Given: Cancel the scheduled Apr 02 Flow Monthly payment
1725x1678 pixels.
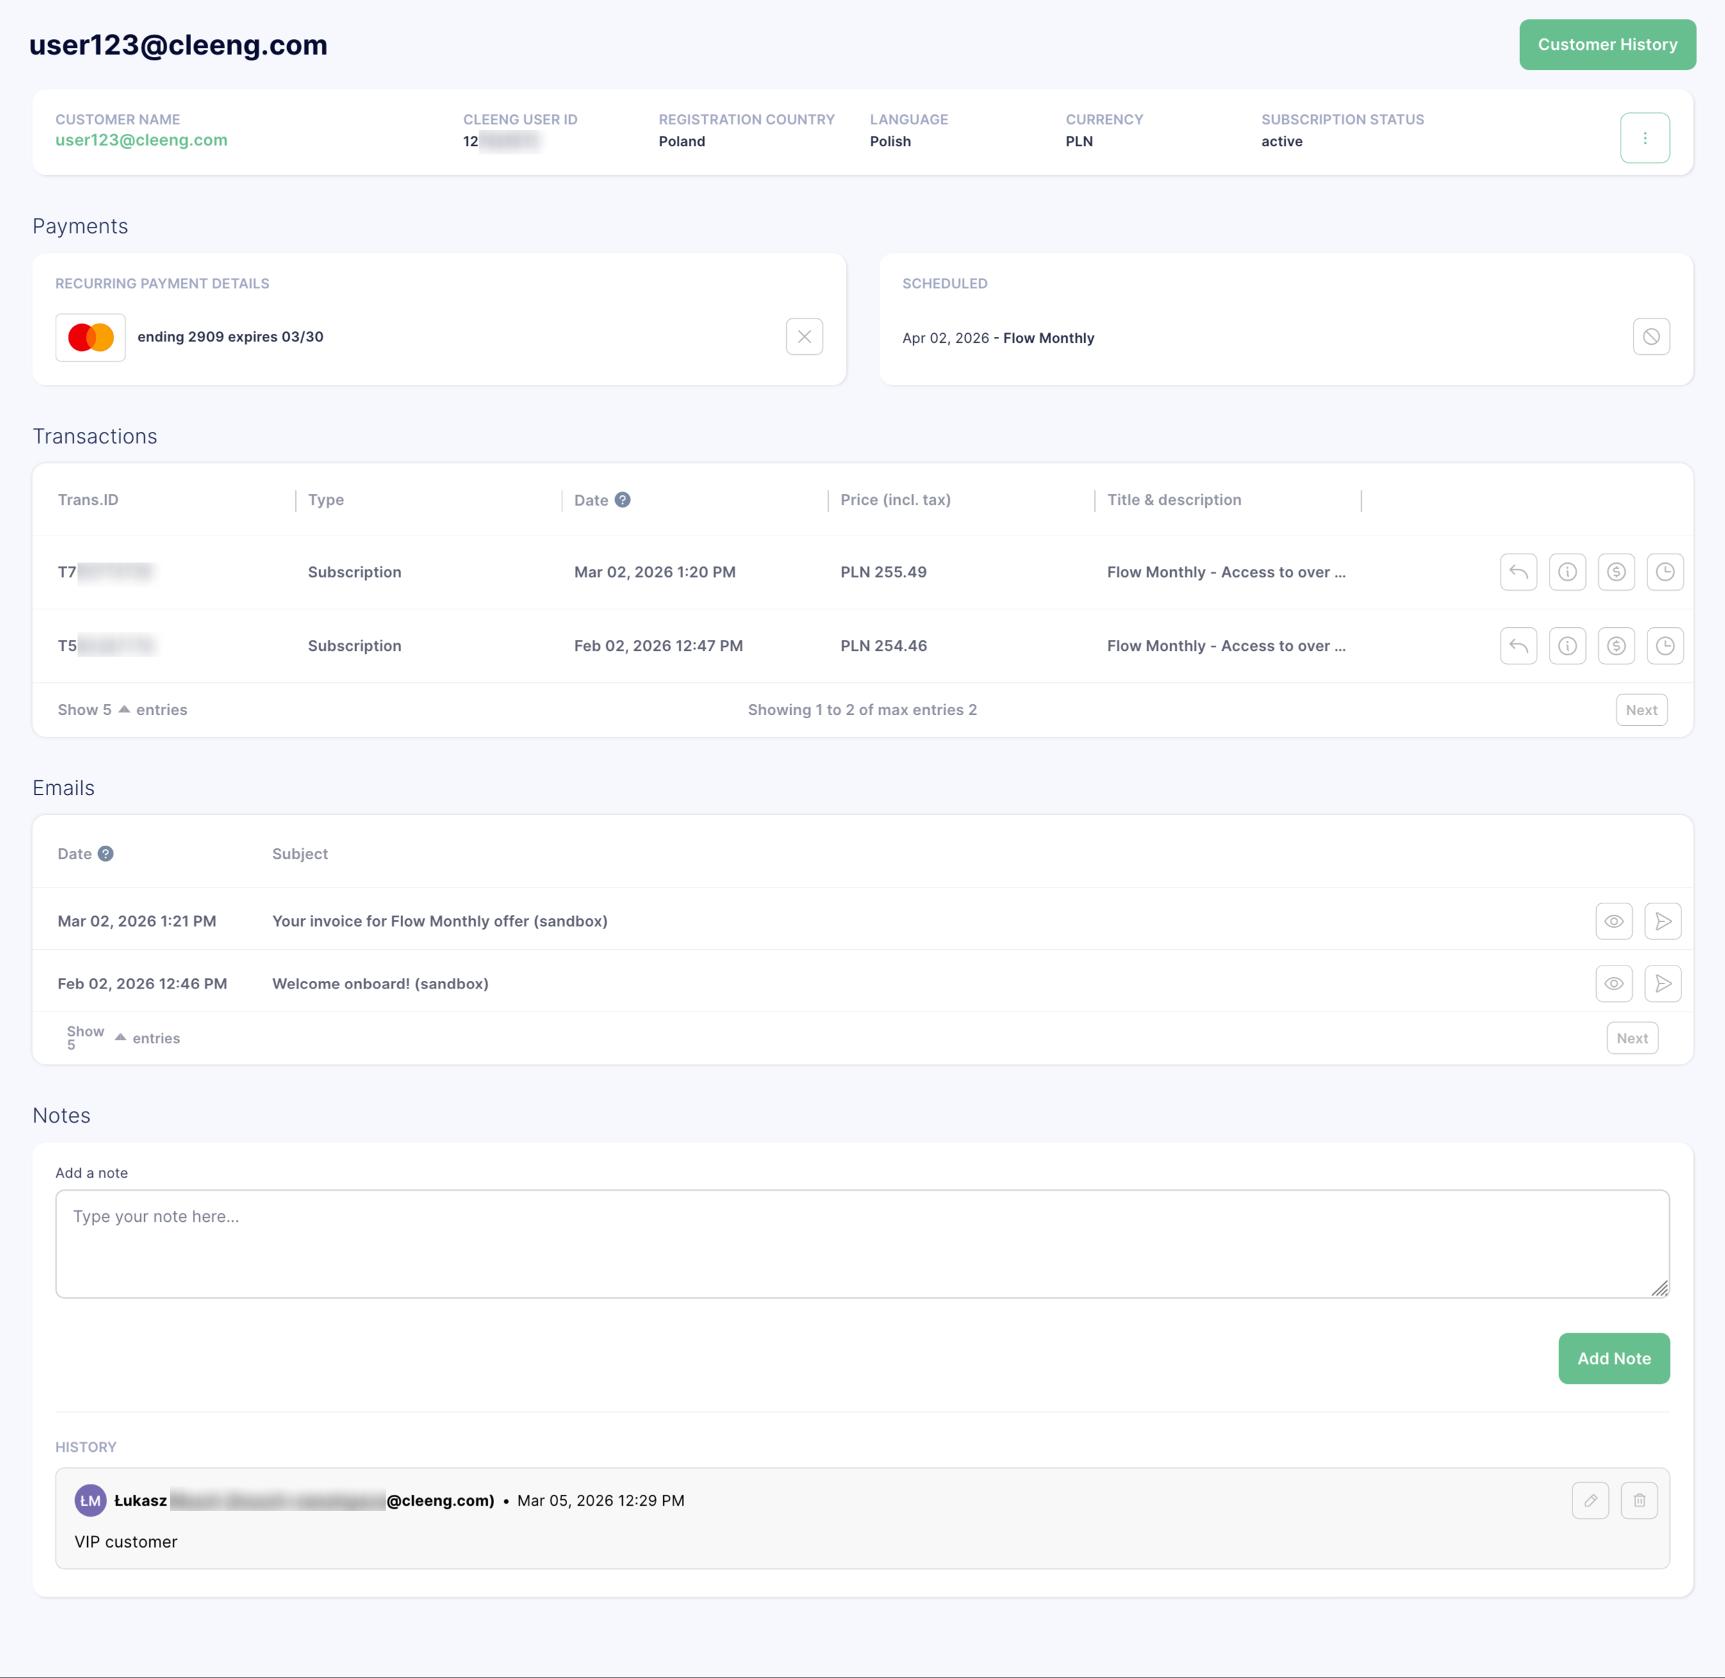Looking at the screenshot, I should (x=1651, y=336).
